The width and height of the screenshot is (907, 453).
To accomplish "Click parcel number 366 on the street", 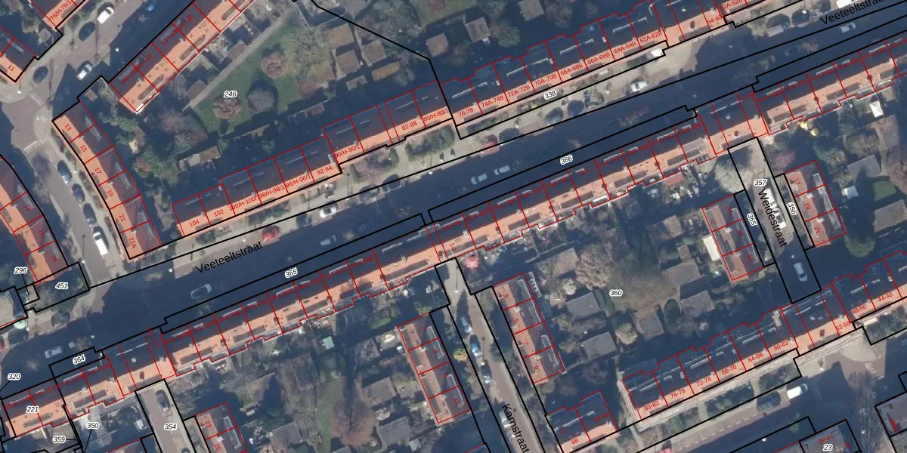I will 566,161.
